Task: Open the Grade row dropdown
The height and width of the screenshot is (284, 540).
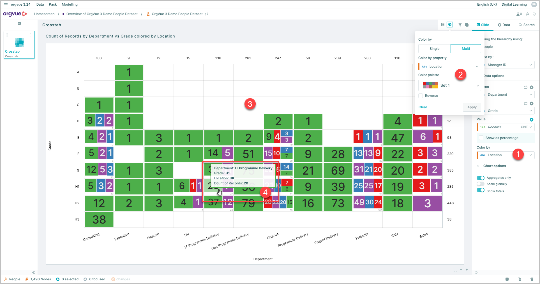Action: [509, 111]
